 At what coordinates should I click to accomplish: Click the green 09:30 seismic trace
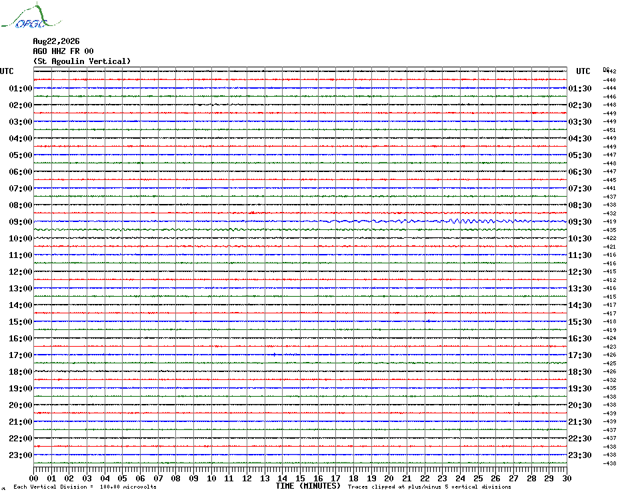tap(301, 229)
